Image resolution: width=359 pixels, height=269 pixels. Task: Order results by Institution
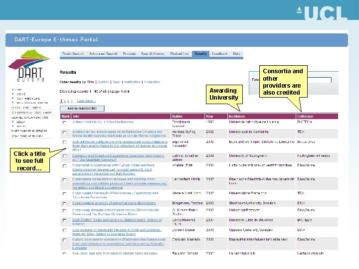pyautogui.click(x=132, y=82)
